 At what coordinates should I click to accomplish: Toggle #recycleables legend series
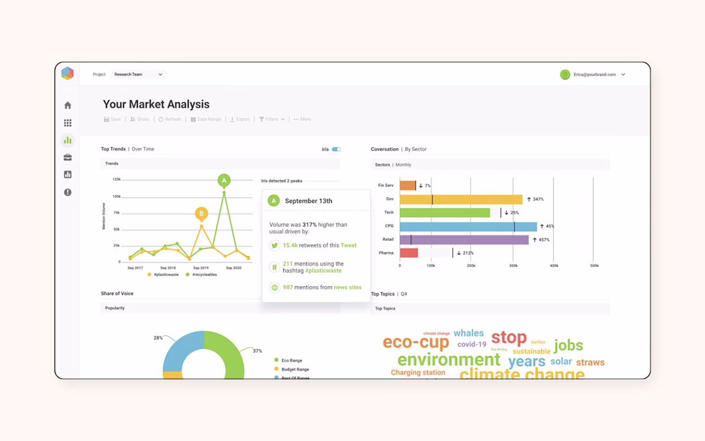[x=201, y=275]
